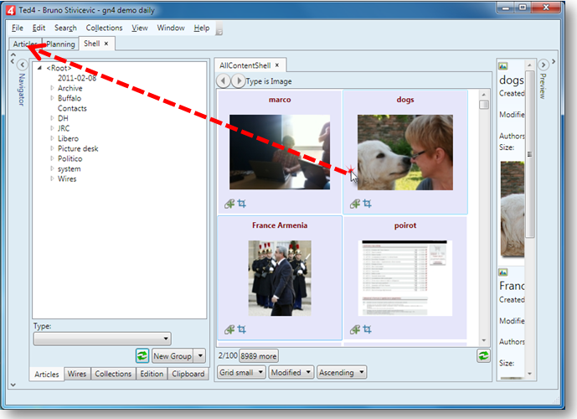
Task: Switch to the Articles top tab
Action: pyautogui.click(x=25, y=44)
